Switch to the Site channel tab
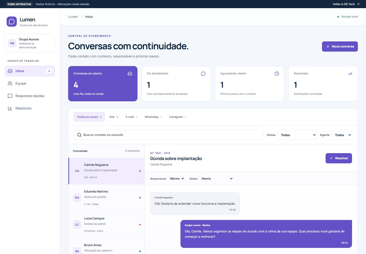The height and width of the screenshot is (254, 366). [114, 117]
